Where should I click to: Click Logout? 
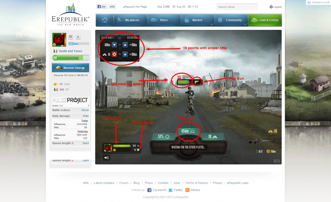click(x=275, y=7)
